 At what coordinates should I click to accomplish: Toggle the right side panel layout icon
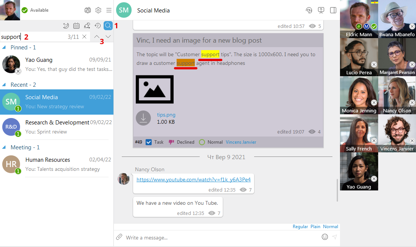[x=333, y=10]
